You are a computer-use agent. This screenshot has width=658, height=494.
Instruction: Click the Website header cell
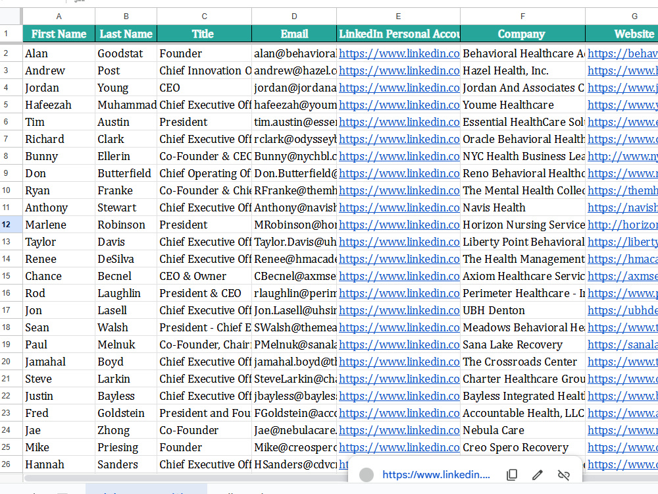tap(622, 34)
